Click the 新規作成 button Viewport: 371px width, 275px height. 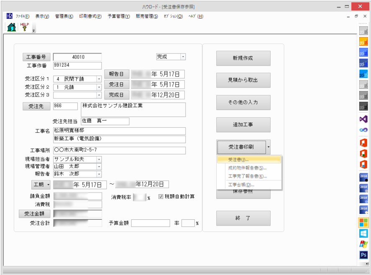[x=243, y=58]
